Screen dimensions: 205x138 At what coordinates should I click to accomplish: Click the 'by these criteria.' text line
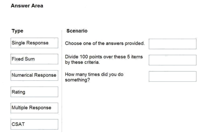[x=82, y=62]
